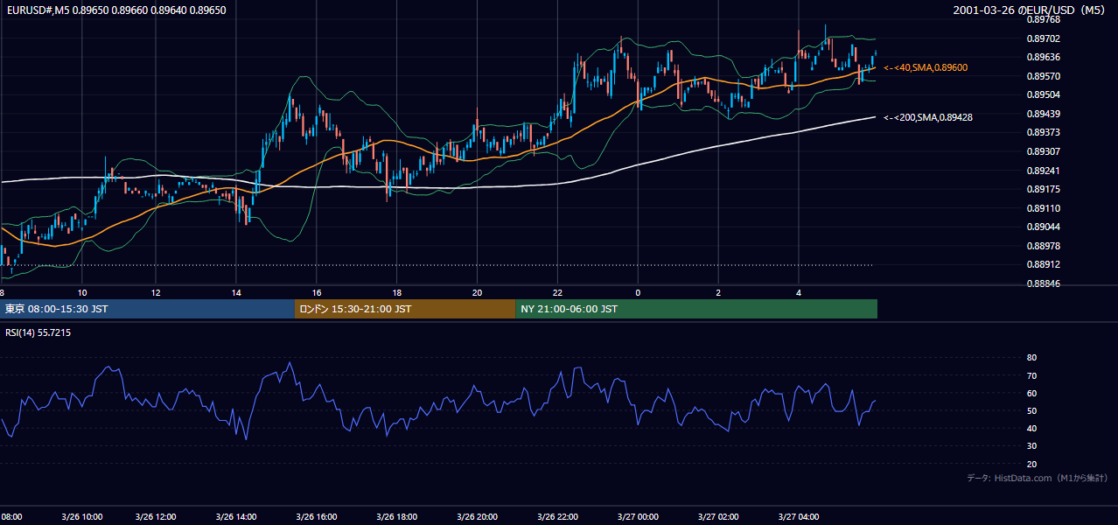Click the 3/27 04:00 bottom time label
The height and width of the screenshot is (525, 1118).
click(799, 516)
